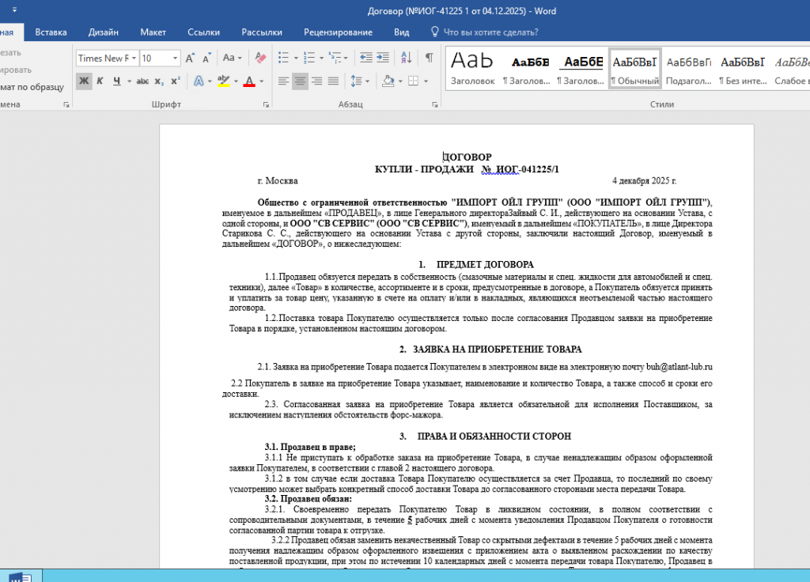The height and width of the screenshot is (582, 810).
Task: Expand highlight color dropdown arrow
Action: click(236, 81)
